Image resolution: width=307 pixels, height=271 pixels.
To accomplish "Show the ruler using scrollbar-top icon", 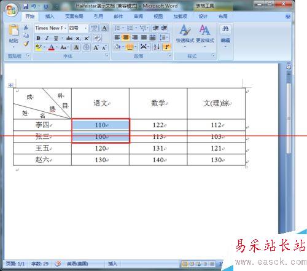I will [x=289, y=67].
